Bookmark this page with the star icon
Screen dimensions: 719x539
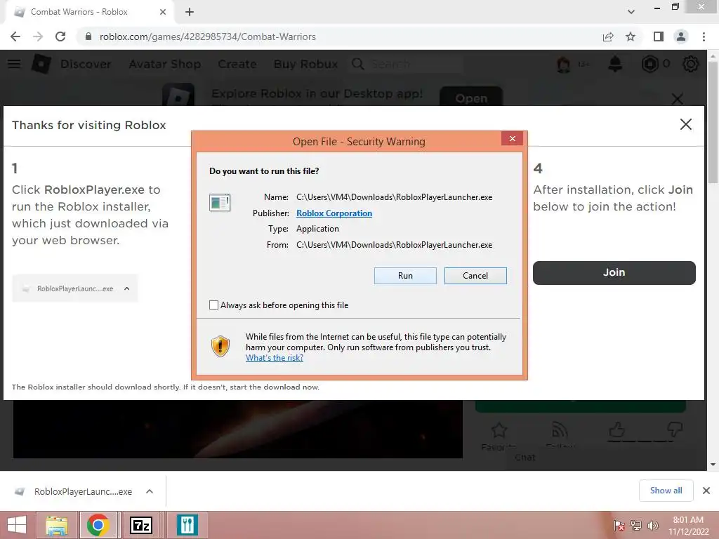pyautogui.click(x=631, y=36)
